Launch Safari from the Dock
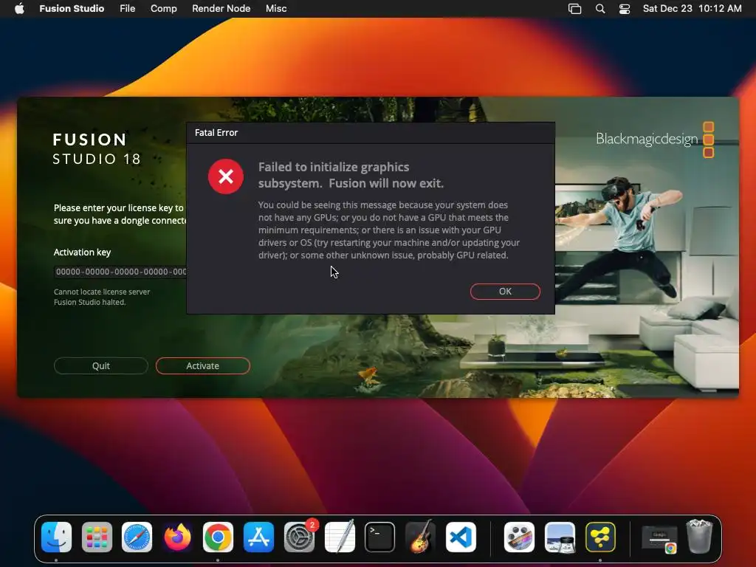This screenshot has height=567, width=756. pos(137,537)
